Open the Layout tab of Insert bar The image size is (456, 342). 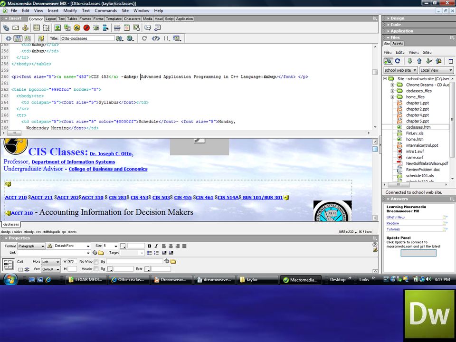pyautogui.click(x=51, y=19)
